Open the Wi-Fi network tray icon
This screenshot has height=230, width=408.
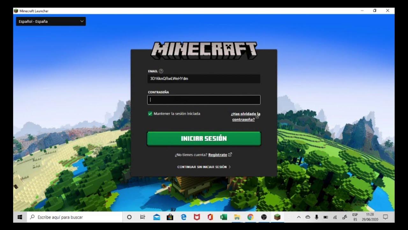[x=335, y=217]
